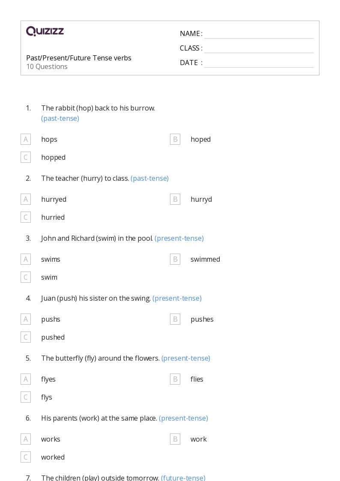Select option B 'hurryd' box
This screenshot has width=340, height=481.
pos(175,199)
